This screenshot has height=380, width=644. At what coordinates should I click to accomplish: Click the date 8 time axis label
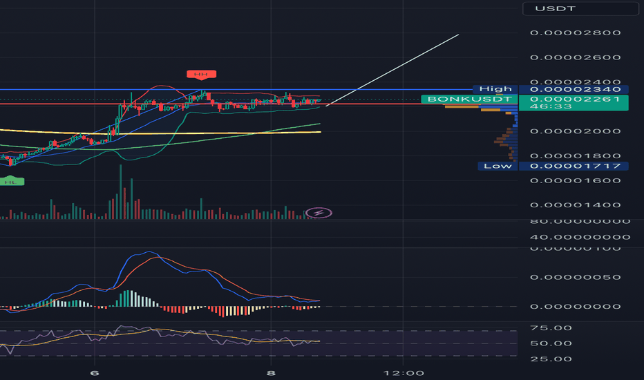(271, 373)
